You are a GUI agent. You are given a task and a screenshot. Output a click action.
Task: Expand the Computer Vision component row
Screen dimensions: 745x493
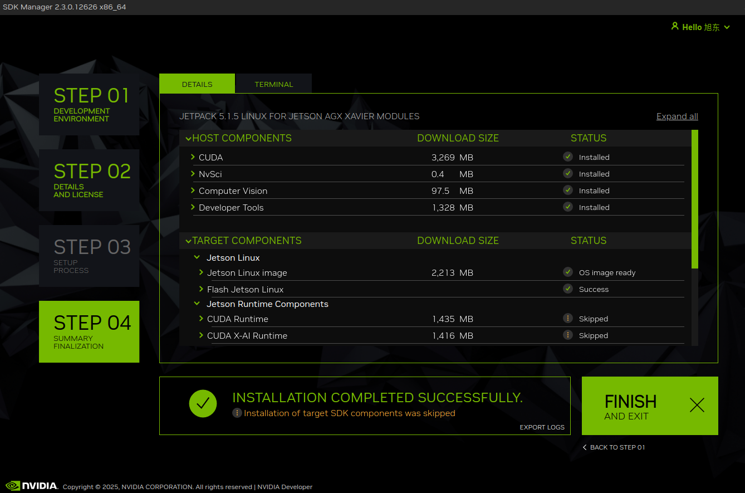pos(193,191)
